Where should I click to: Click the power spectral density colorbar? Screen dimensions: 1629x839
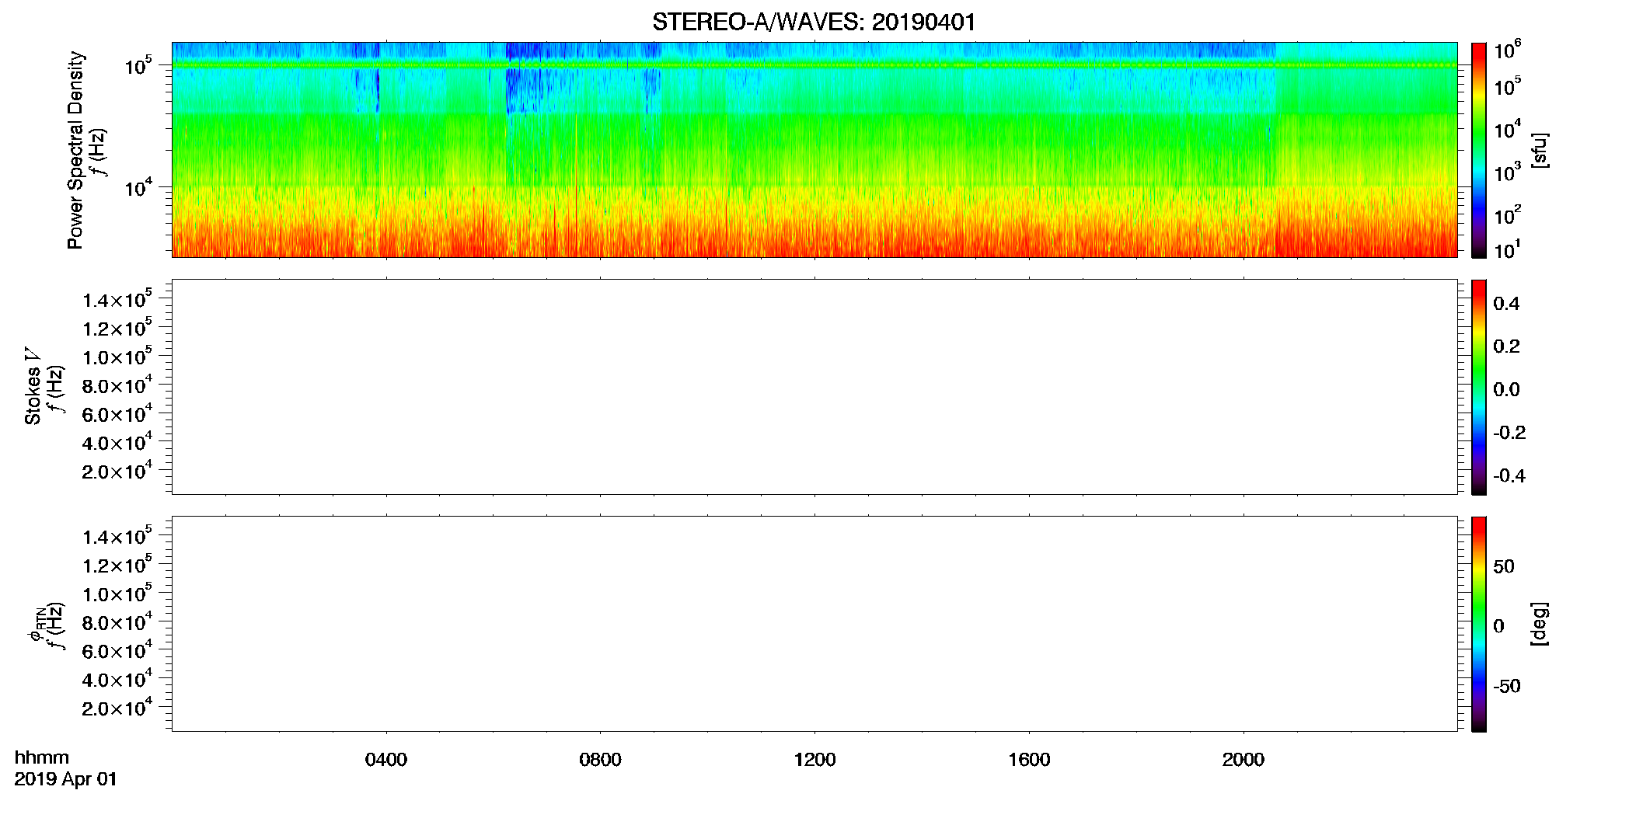(x=1479, y=150)
